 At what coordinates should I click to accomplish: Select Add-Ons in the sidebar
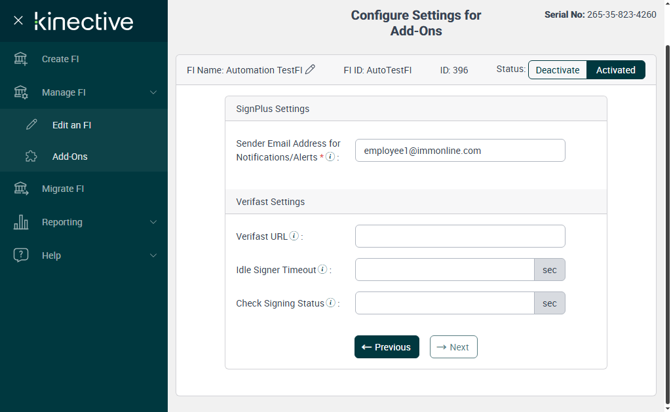(69, 157)
